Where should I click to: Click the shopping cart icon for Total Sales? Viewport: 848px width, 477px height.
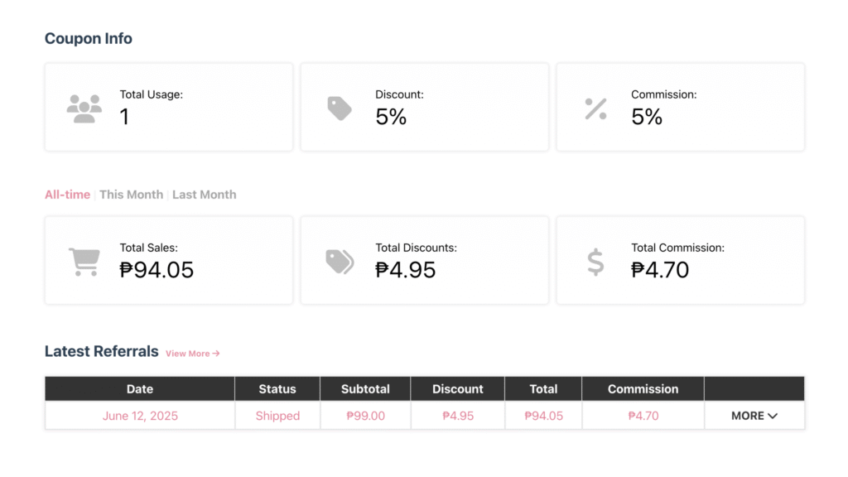(84, 262)
